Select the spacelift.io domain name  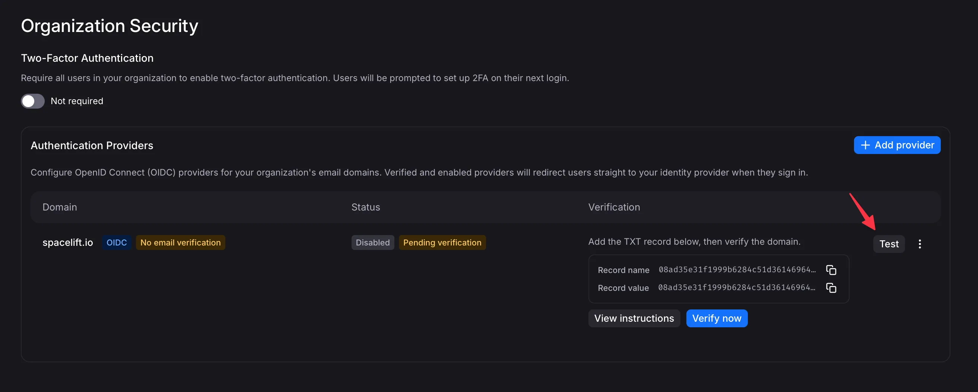(x=67, y=242)
